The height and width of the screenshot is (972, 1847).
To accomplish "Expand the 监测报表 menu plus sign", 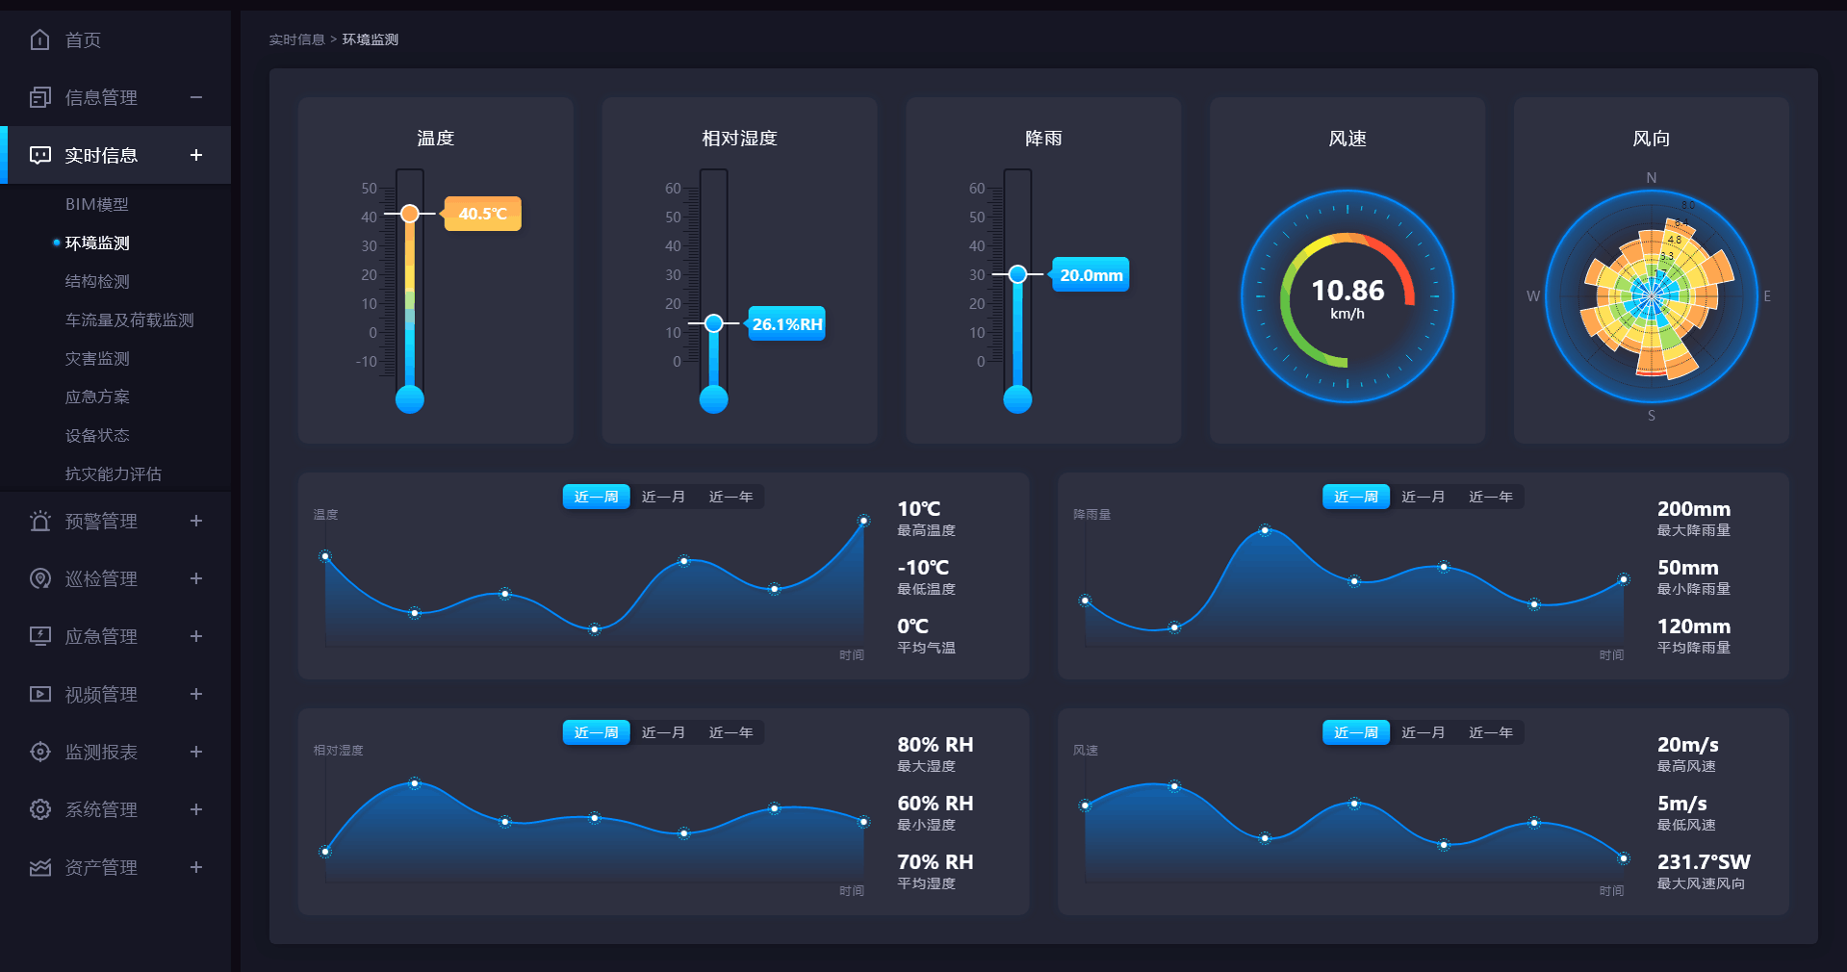I will pos(196,752).
